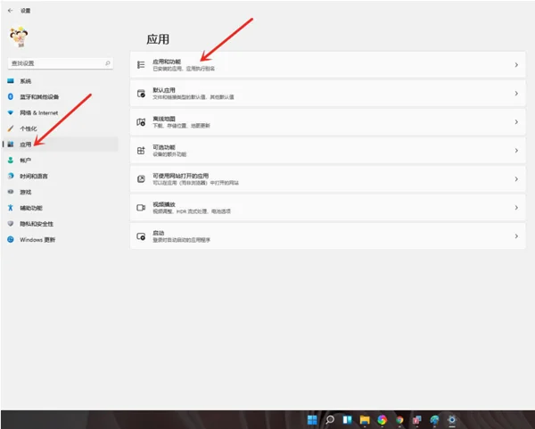535x429 pixels.
Task: Click the 默认应用 row icon
Action: tap(141, 93)
